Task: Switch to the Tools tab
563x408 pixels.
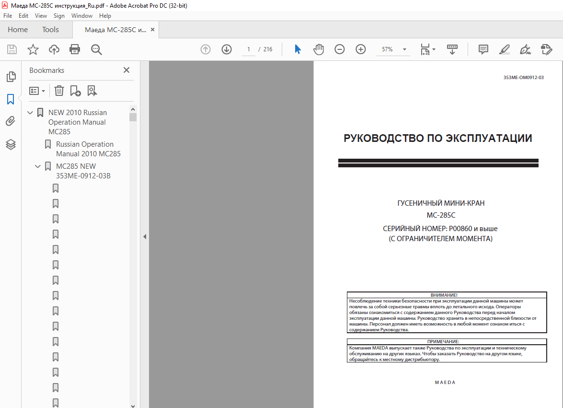Action: tap(50, 30)
